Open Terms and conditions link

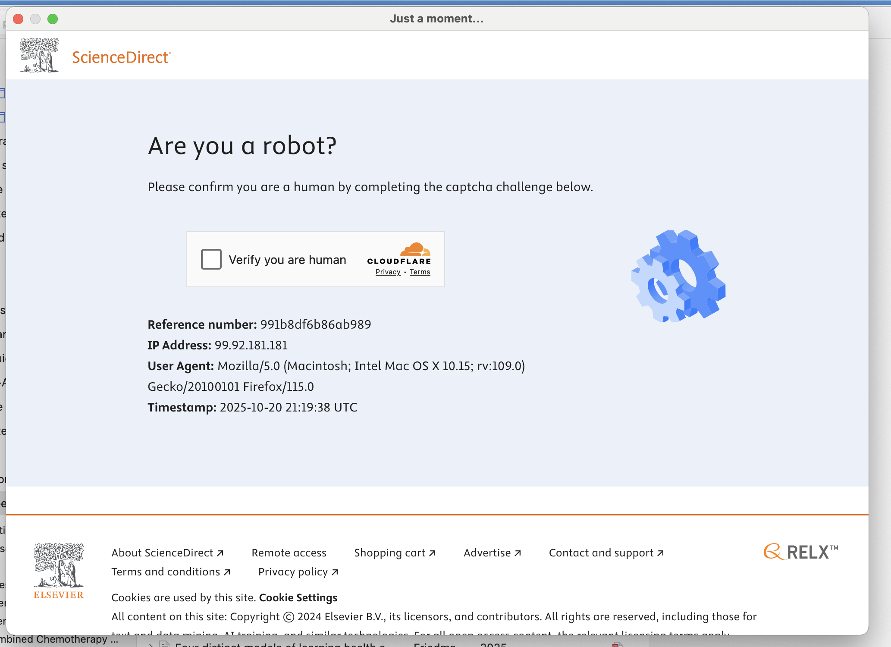pos(171,572)
